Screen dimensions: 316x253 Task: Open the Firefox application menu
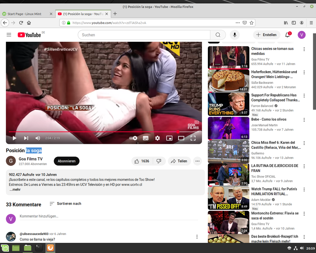tap(311, 22)
